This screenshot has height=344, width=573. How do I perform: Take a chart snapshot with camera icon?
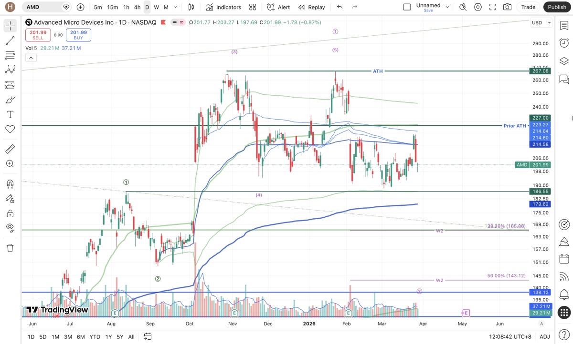point(507,7)
